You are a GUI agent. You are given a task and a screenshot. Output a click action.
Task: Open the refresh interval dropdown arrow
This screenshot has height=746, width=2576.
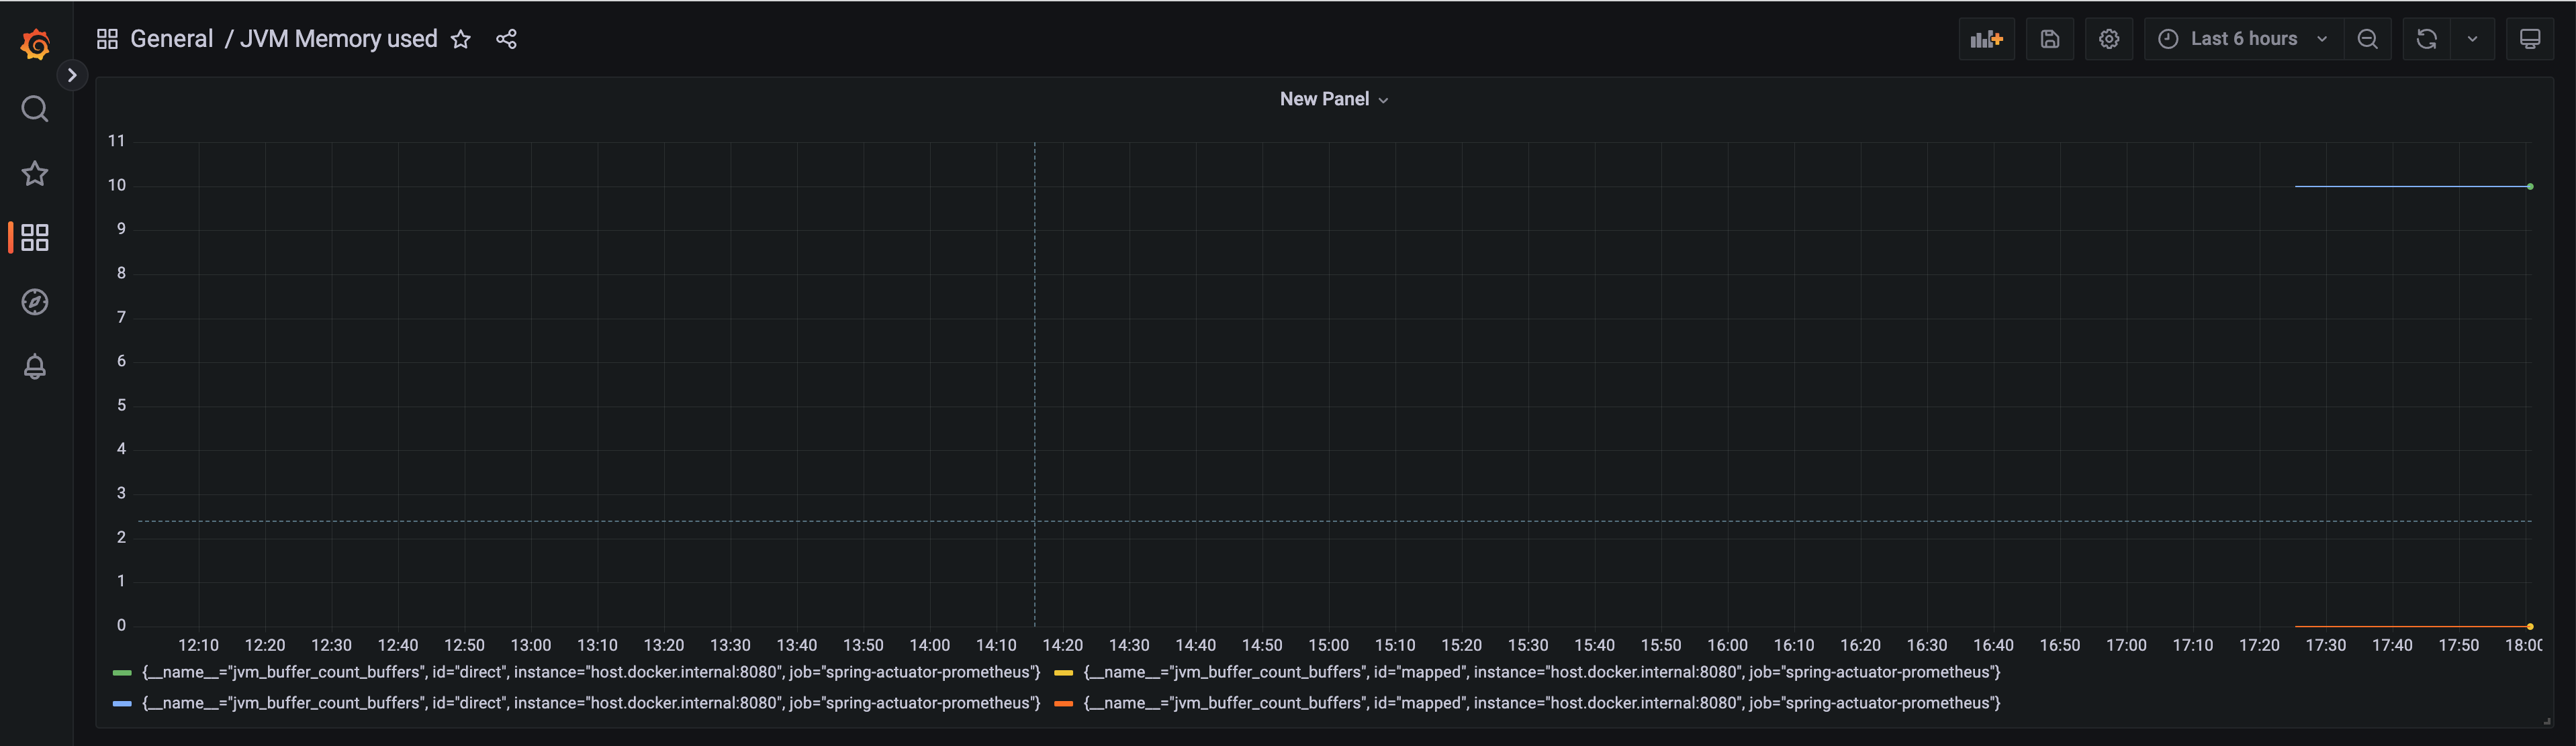tap(2472, 39)
